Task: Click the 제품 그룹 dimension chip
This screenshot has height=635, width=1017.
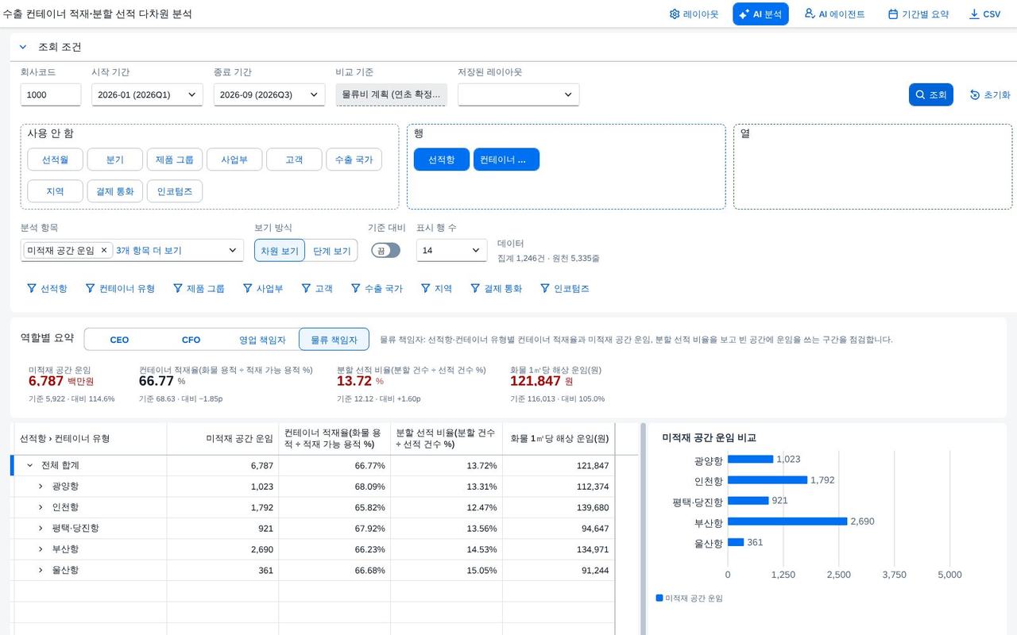Action: (175, 160)
